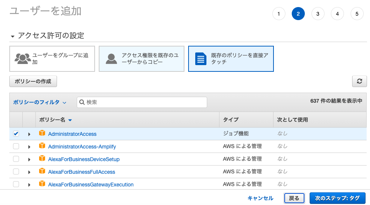
Task: Sort by ポリシー名 column header
Action: pyautogui.click(x=56, y=120)
